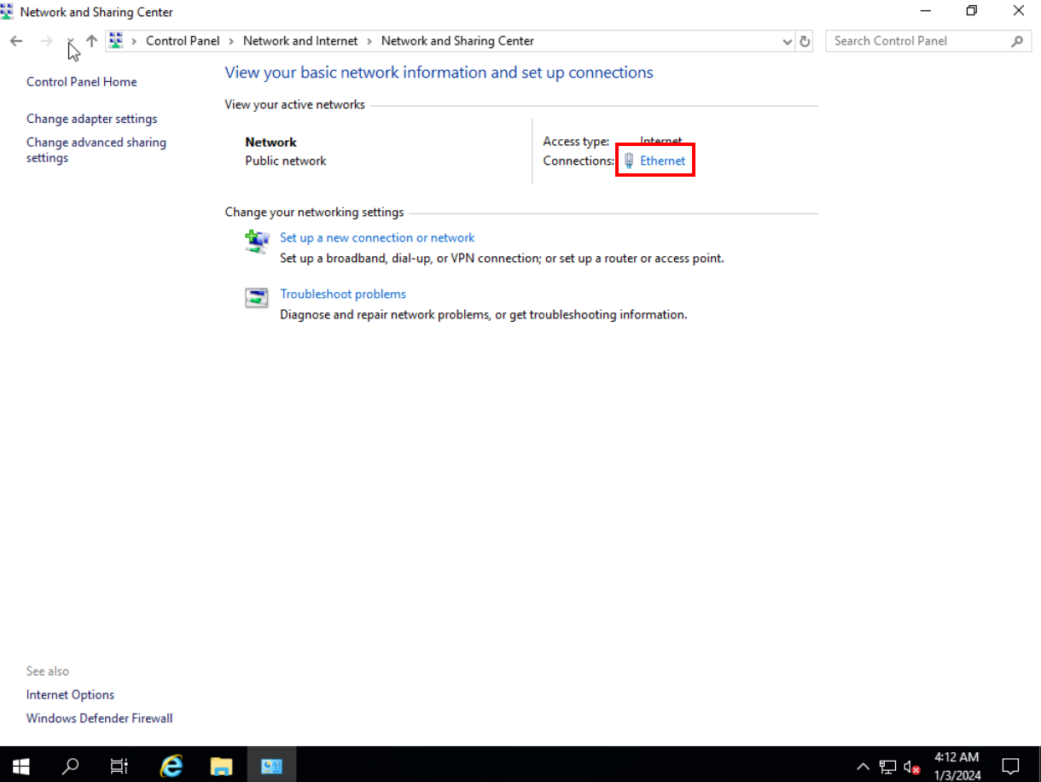Open Internet Explorer from the taskbar
The height and width of the screenshot is (782, 1041).
(172, 766)
